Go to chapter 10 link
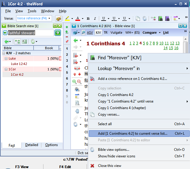 (161, 43)
